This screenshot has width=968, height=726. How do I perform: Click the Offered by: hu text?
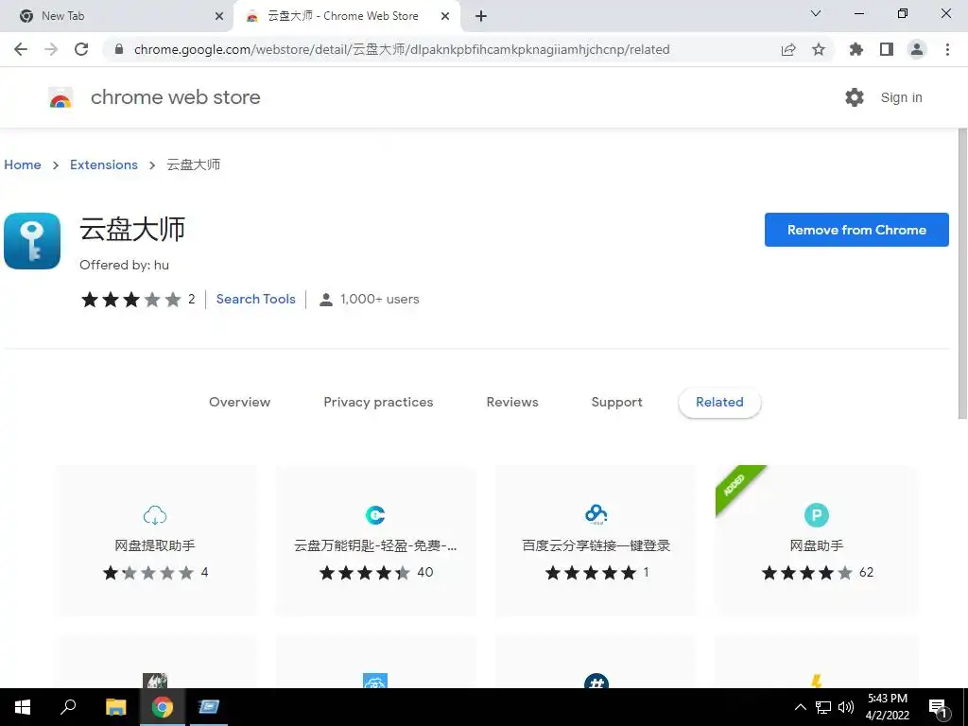tap(124, 265)
